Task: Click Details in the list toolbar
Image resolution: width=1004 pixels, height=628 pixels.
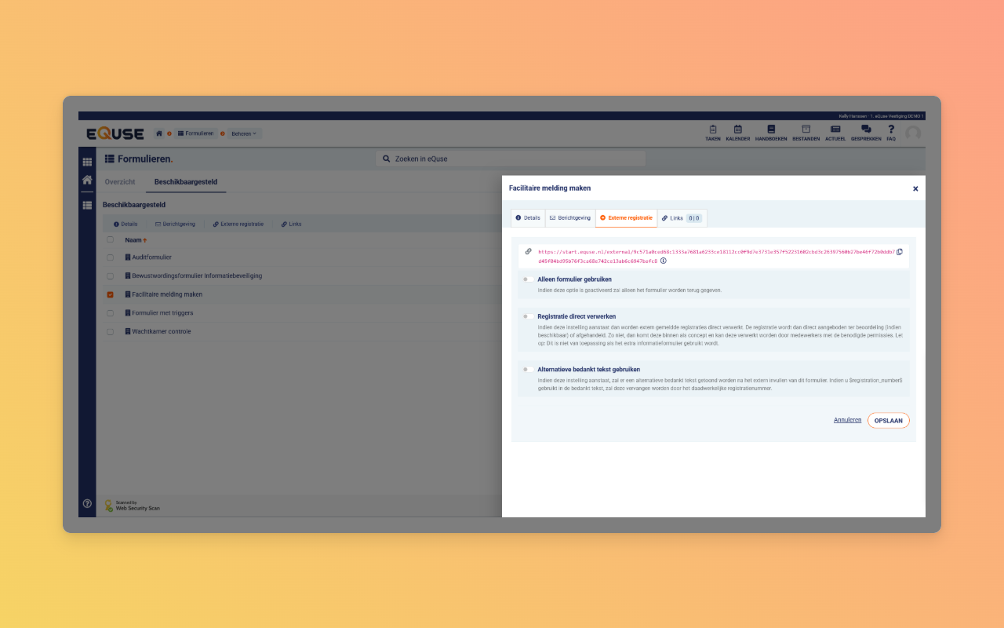Action: (125, 225)
